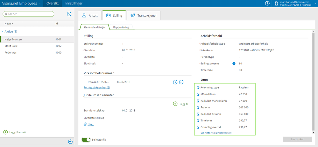Click hourglass icon next to Timelønn
The width and height of the screenshot is (318, 147).
[x=198, y=121]
